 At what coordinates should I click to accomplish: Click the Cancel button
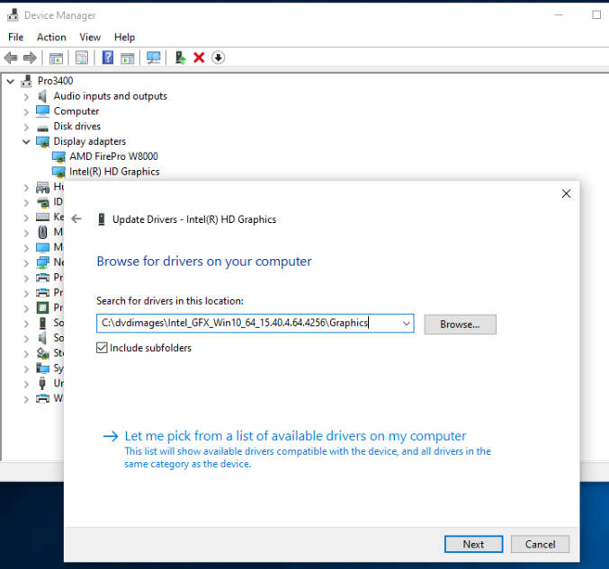(x=540, y=544)
